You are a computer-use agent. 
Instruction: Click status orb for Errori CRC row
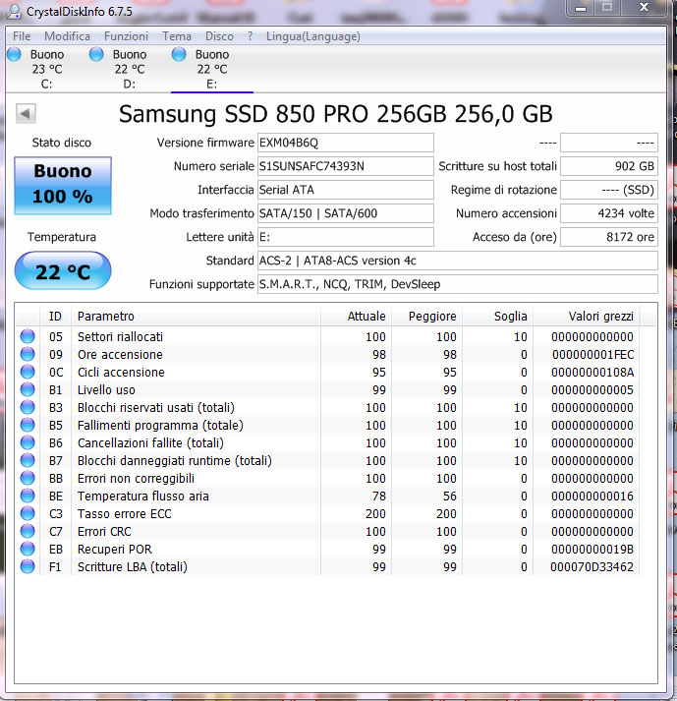28,531
